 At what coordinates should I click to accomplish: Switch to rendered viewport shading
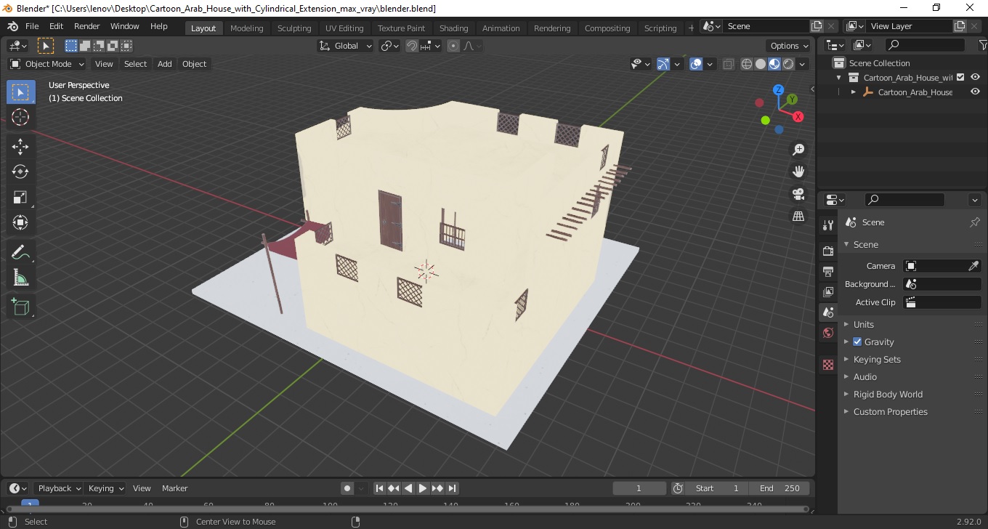[788, 64]
